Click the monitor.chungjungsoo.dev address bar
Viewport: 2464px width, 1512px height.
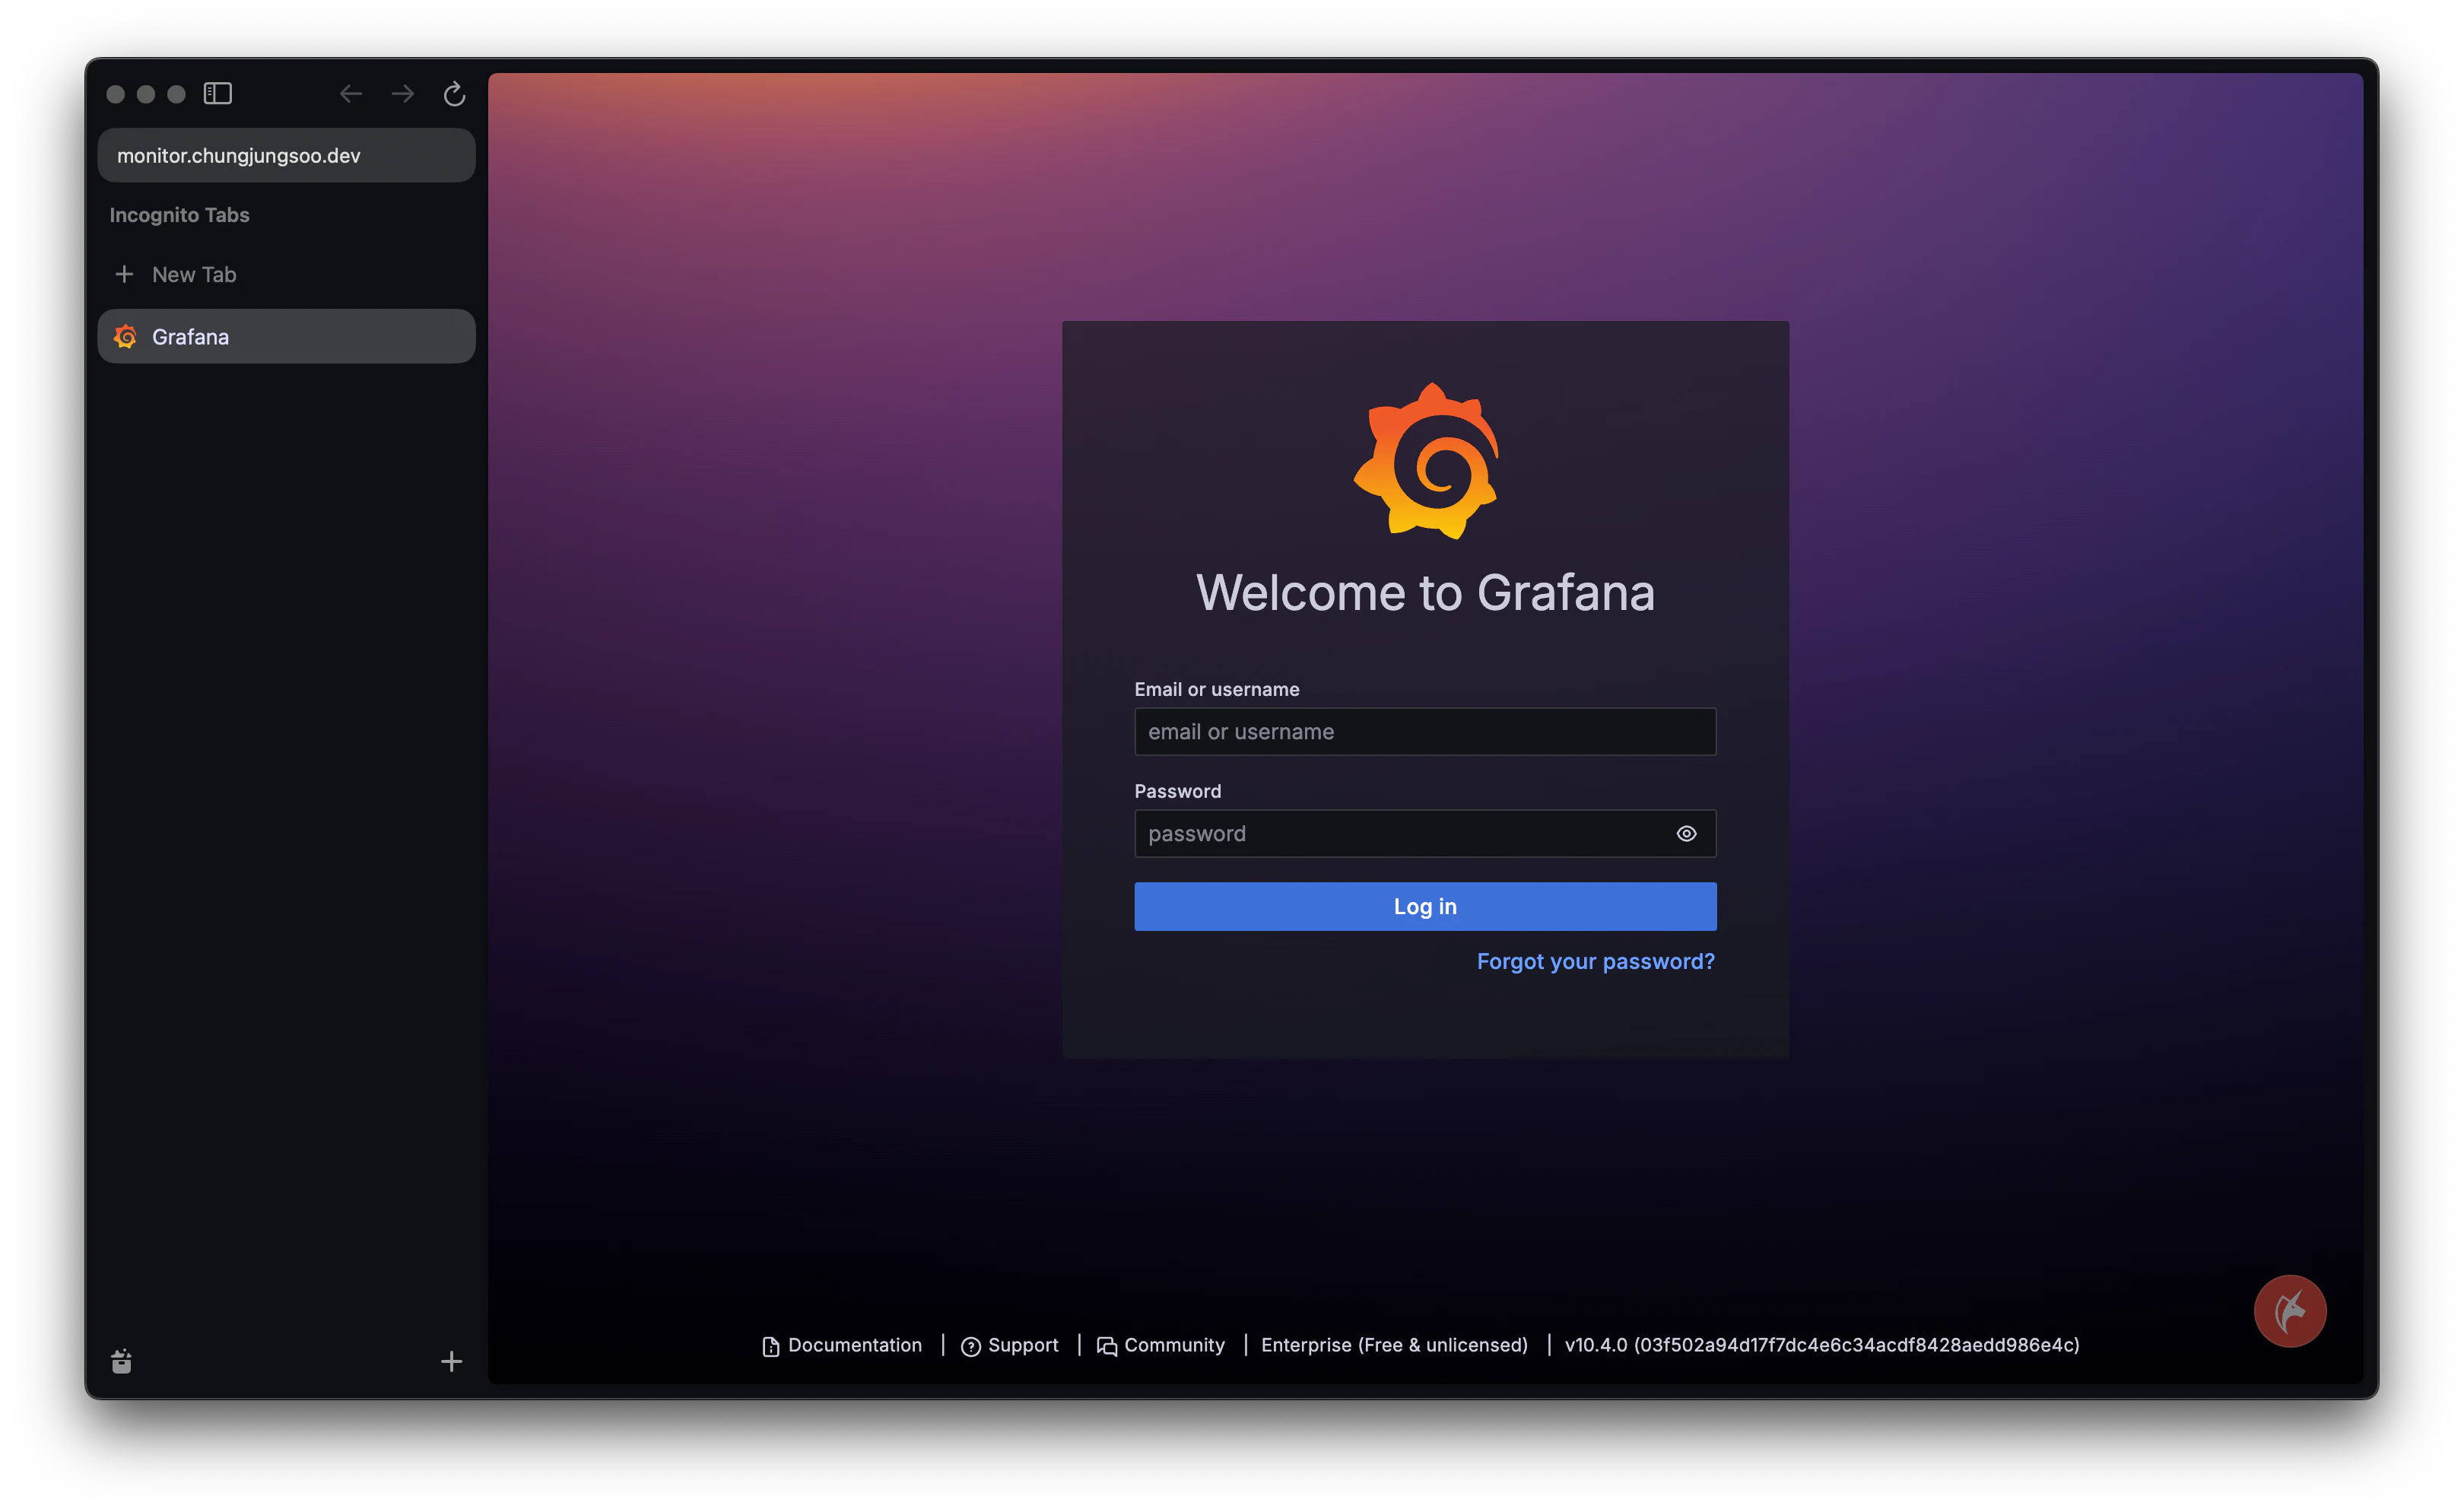pos(286,155)
